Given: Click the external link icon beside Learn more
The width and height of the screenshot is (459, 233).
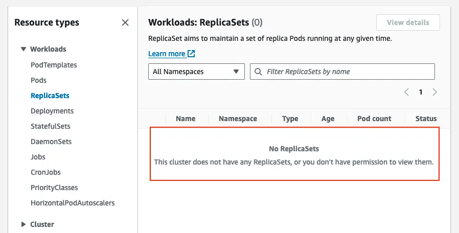Looking at the screenshot, I should pyautogui.click(x=191, y=54).
